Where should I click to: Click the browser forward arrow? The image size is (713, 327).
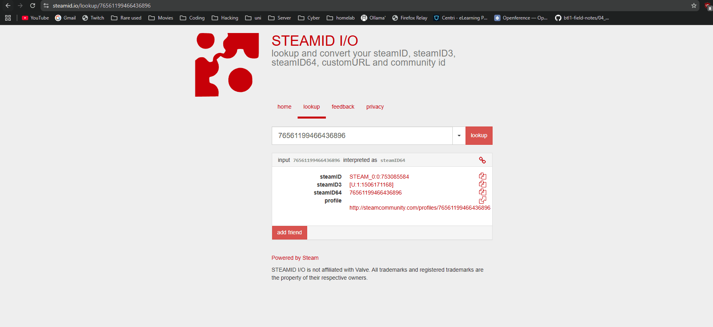[20, 6]
